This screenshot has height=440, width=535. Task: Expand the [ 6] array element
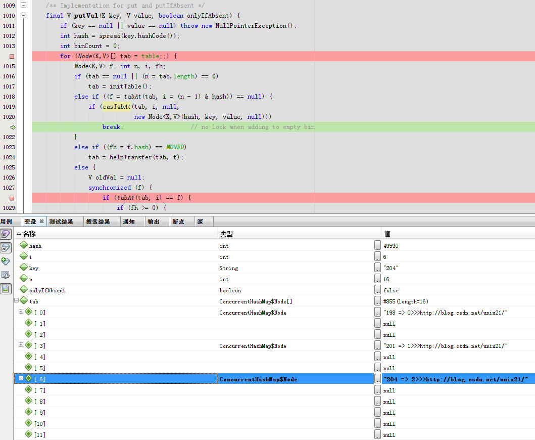click(x=21, y=378)
